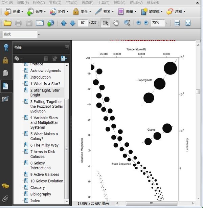Open the Sign (签名) dropdown

tap(104, 12)
